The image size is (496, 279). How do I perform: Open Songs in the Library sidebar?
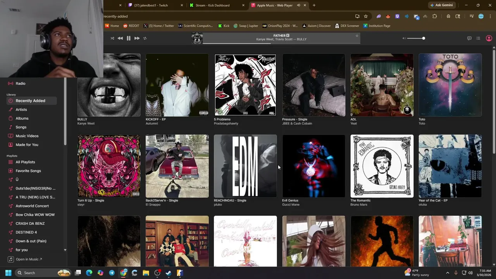tap(21, 127)
